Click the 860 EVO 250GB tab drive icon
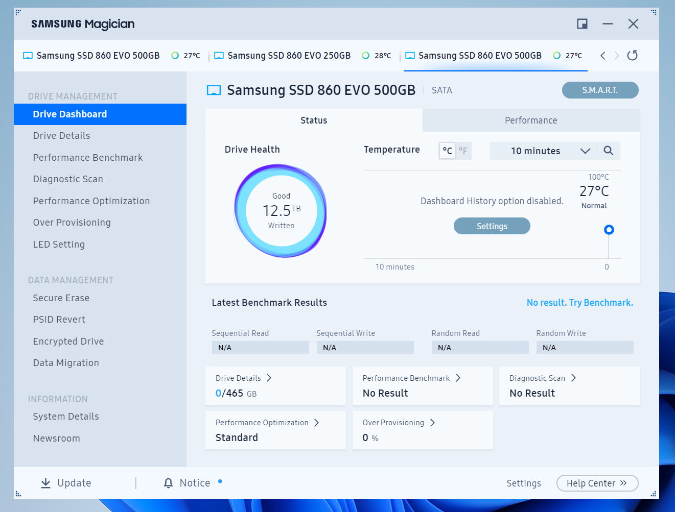The image size is (675, 512). (x=219, y=56)
